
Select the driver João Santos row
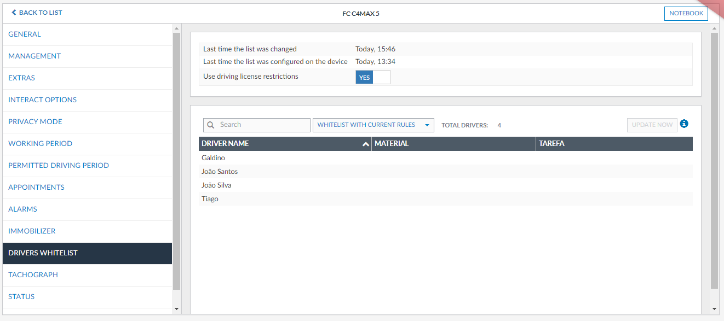220,172
